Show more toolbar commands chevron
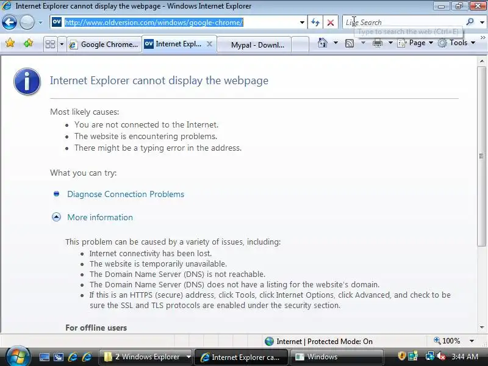This screenshot has width=488, height=366. click(483, 38)
